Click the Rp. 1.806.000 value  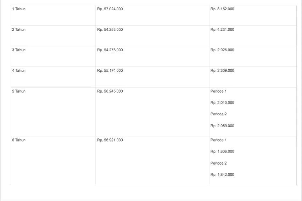tap(222, 152)
